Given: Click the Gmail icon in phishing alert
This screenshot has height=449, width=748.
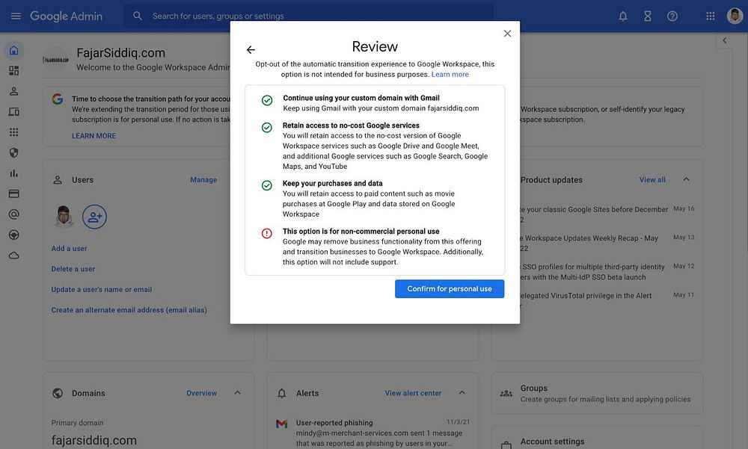Looking at the screenshot, I should [x=282, y=424].
